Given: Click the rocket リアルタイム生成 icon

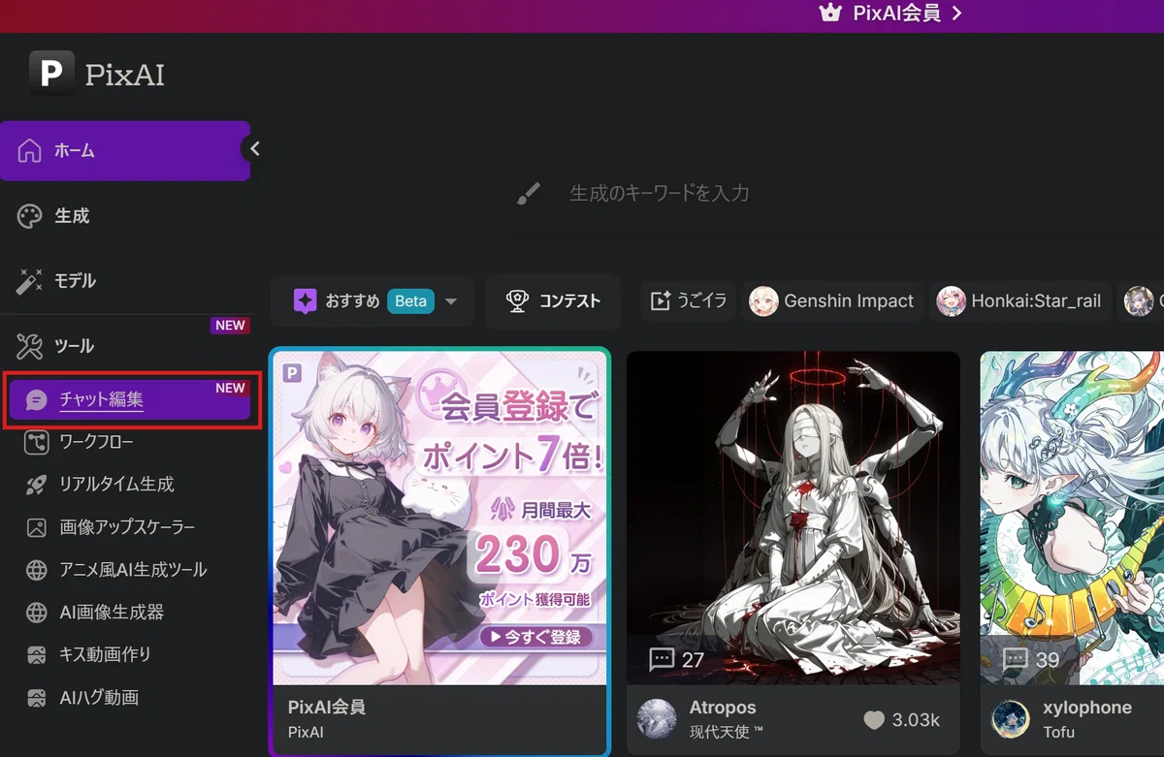Looking at the screenshot, I should coord(37,485).
